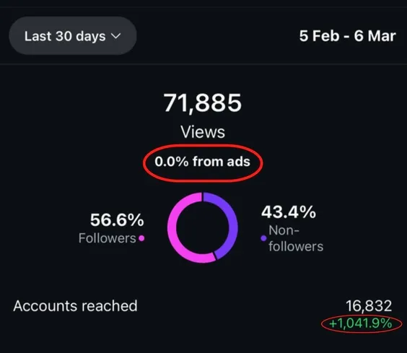
Task: Click the green +1,041.9% growth figure
Action: 361,323
